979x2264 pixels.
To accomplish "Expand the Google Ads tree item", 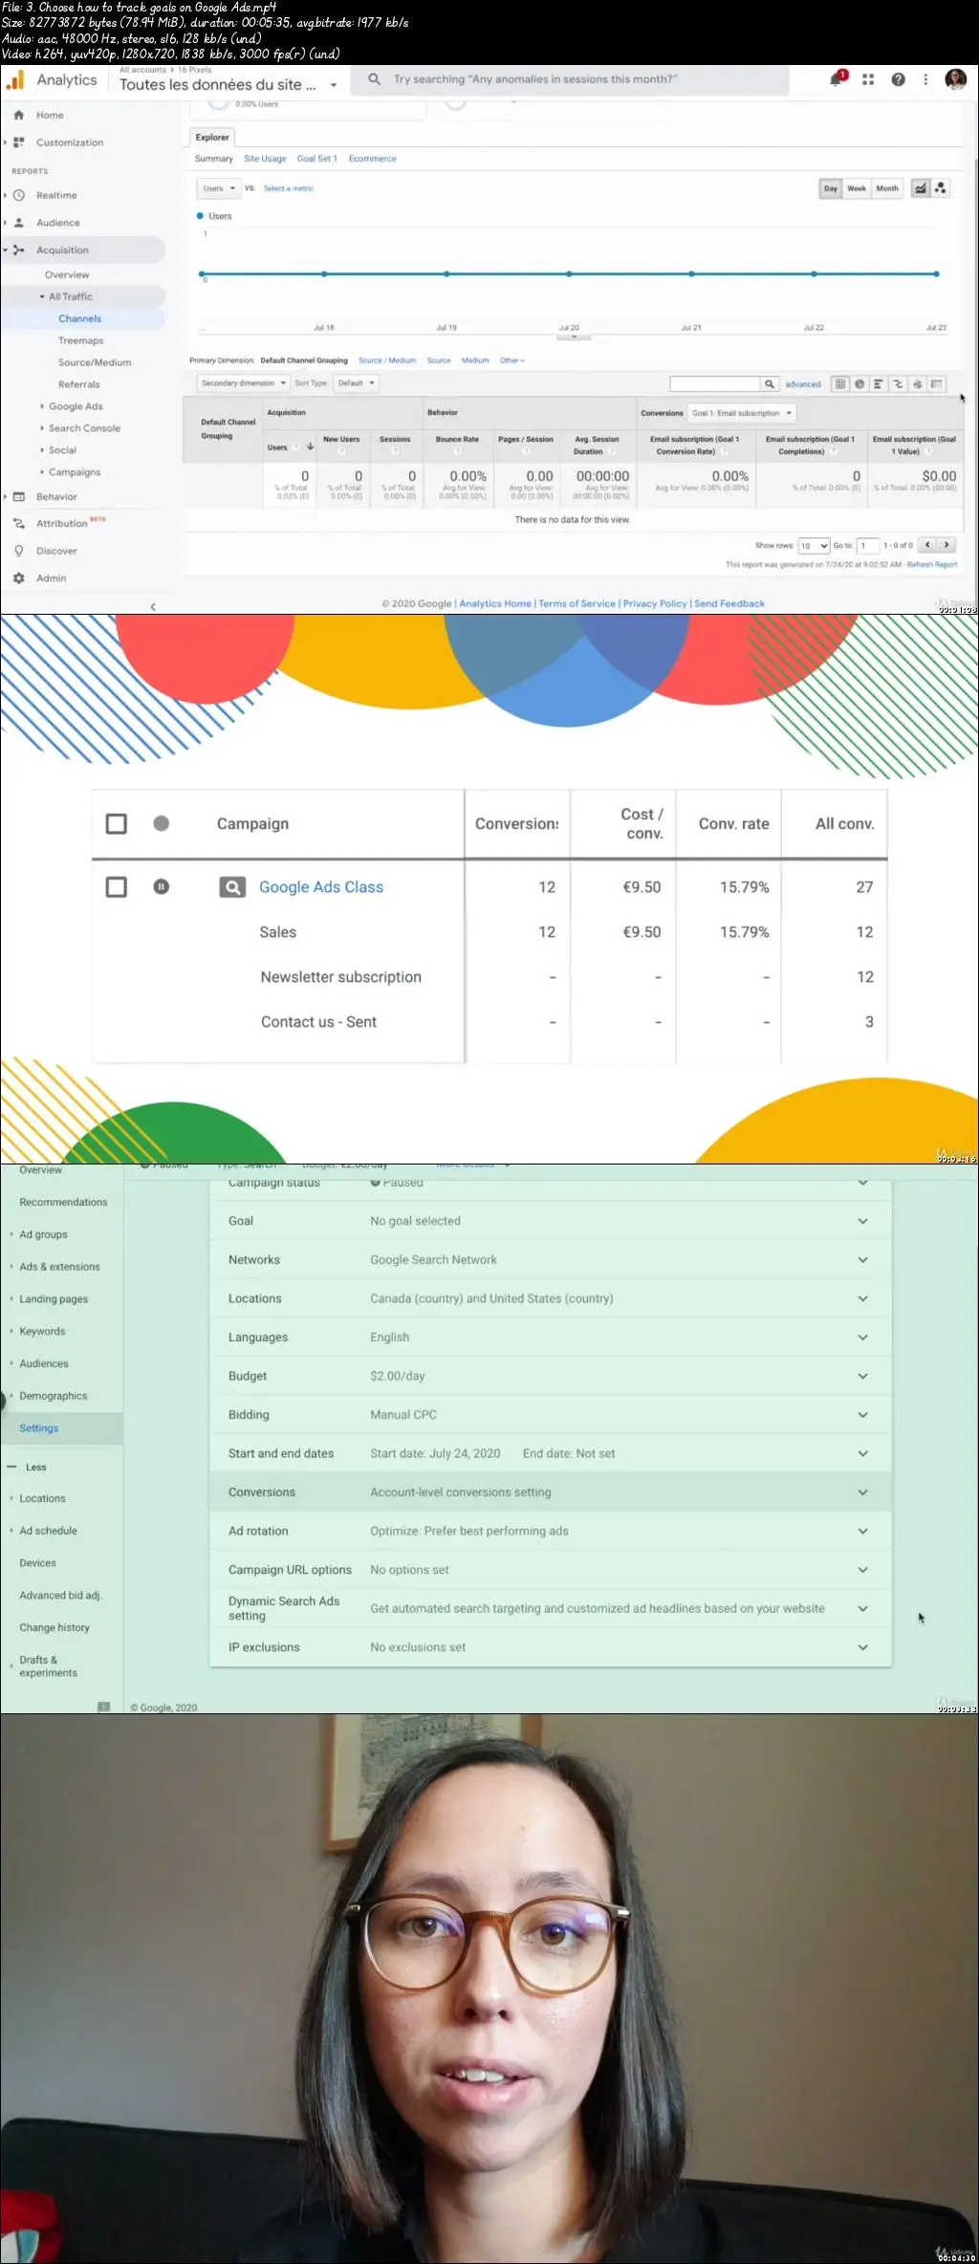I will coord(42,406).
